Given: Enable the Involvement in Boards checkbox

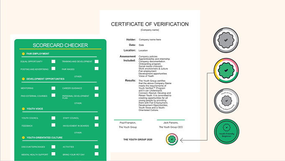Looking at the screenshot, I should (96, 125).
